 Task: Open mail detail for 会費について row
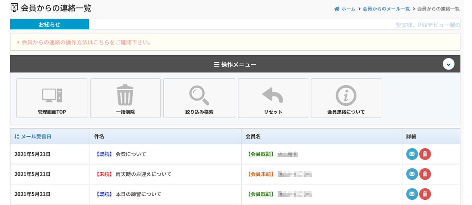pos(412,154)
